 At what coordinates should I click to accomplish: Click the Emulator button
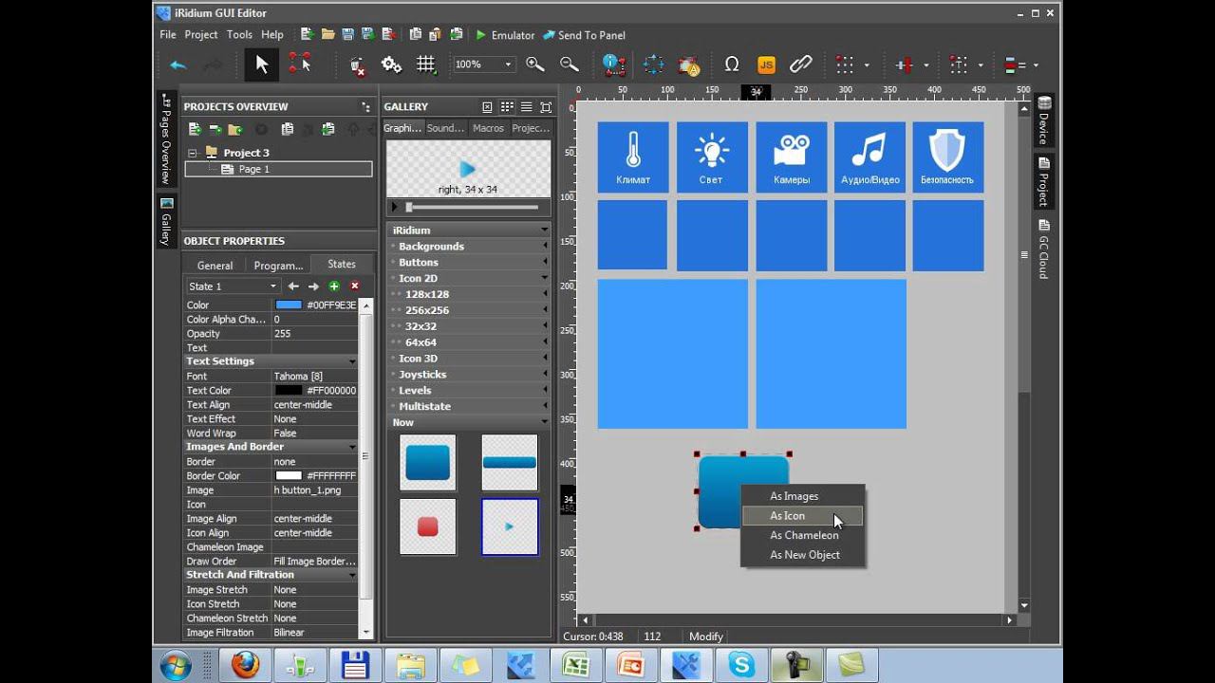tap(505, 35)
